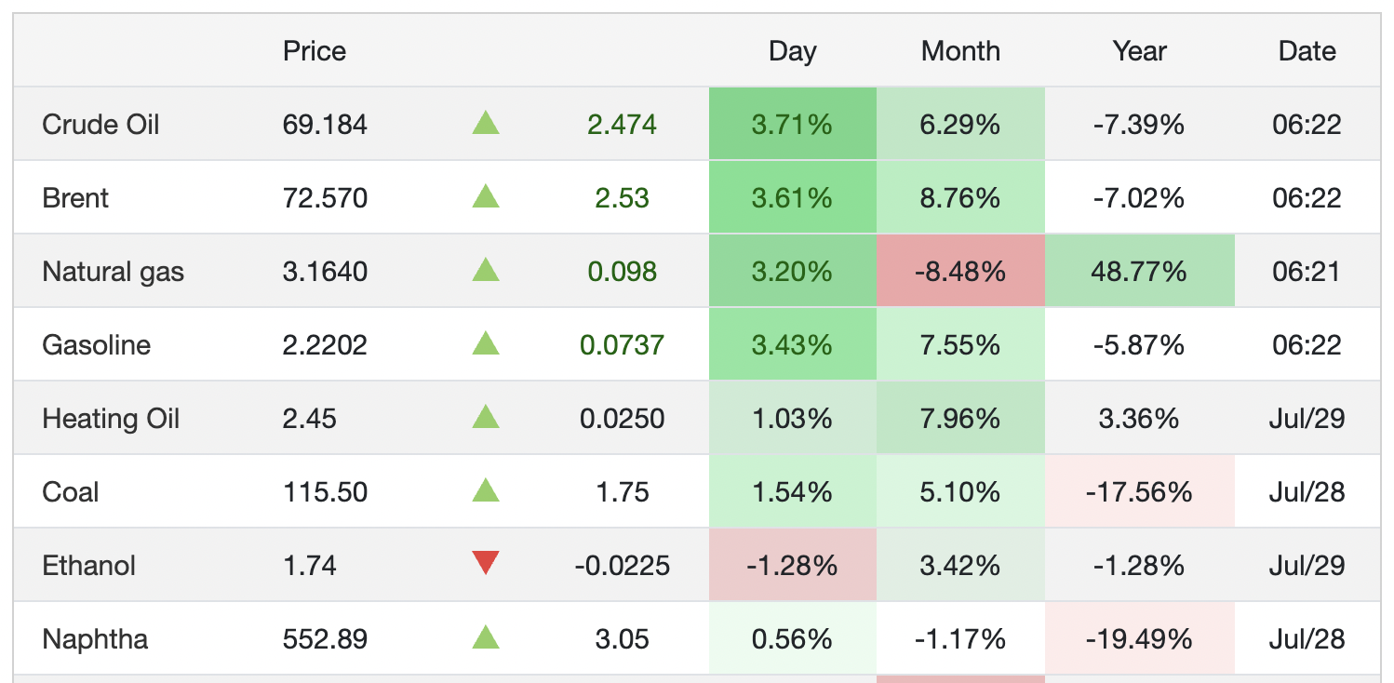Click the up arrow in Gasoline row
The height and width of the screenshot is (683, 1394).
(486, 342)
